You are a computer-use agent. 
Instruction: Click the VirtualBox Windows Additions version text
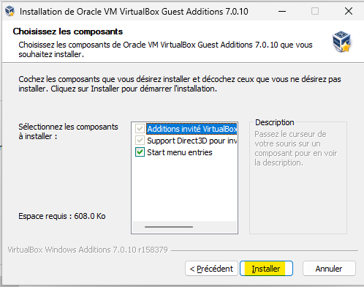[88, 250]
